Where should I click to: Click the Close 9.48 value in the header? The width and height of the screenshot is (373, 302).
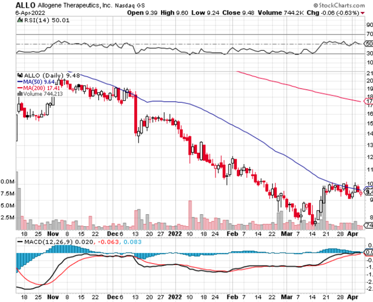click(238, 13)
